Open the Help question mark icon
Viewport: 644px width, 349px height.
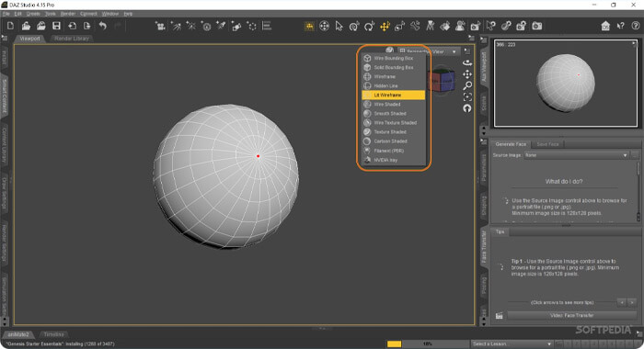(636, 27)
